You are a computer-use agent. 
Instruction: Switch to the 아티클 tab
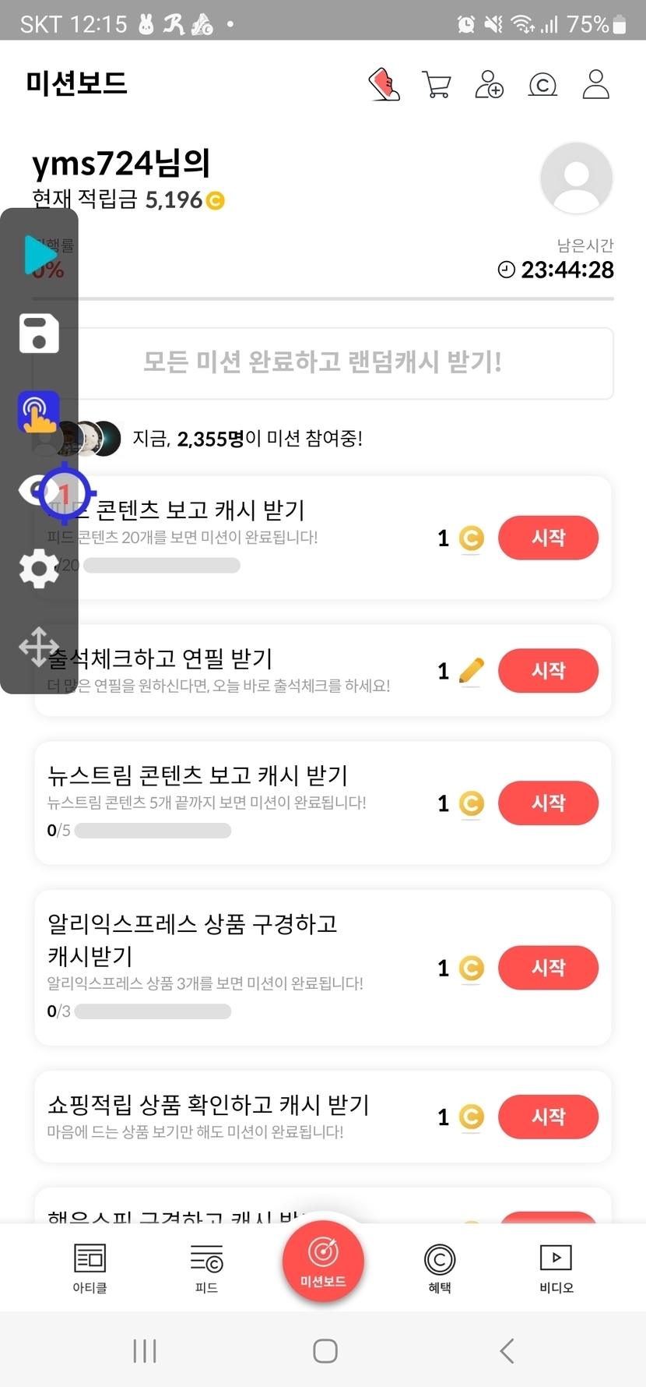[x=90, y=1266]
